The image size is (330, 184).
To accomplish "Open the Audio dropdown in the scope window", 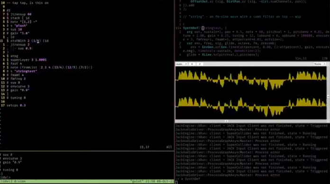I will (182, 64).
